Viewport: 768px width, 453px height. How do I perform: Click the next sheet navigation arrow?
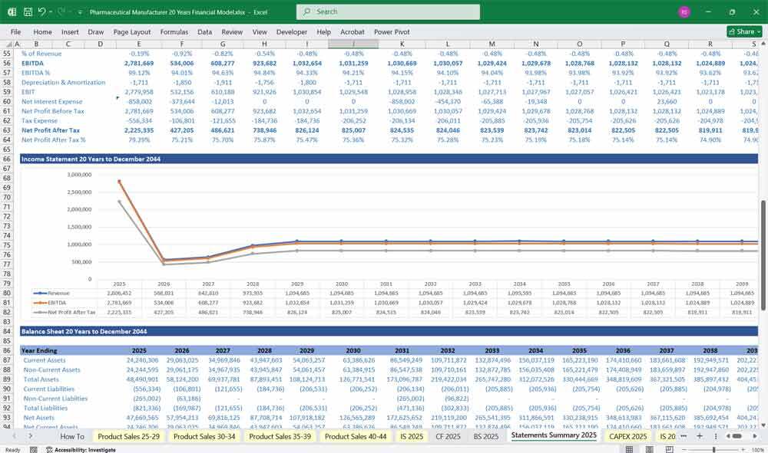31,436
